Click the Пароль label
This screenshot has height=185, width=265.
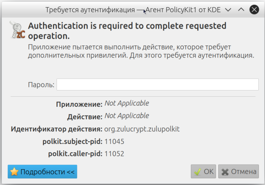(41, 84)
